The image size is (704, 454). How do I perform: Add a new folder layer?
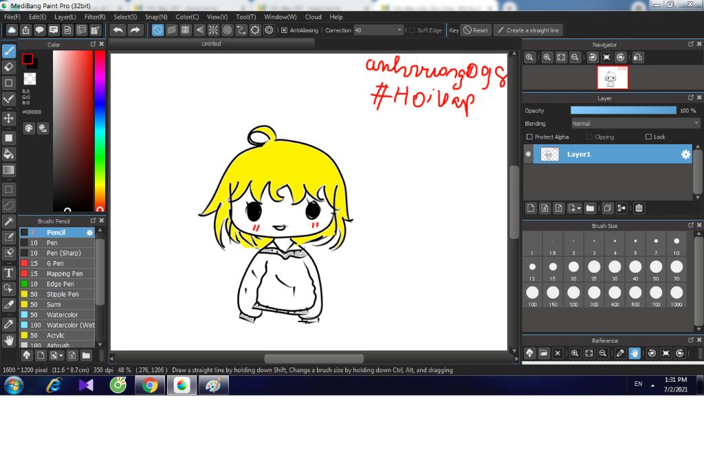(590, 208)
